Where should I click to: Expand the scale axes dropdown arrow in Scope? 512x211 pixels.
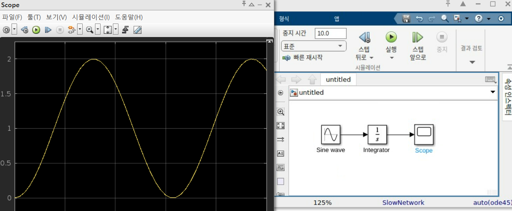[x=116, y=29]
